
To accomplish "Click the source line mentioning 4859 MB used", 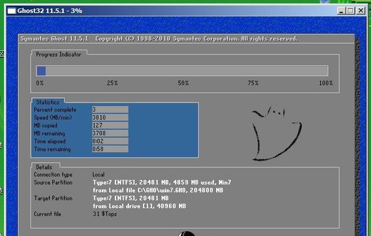I will click(162, 182).
